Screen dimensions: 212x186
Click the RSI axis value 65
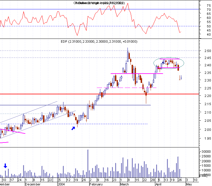208,14
